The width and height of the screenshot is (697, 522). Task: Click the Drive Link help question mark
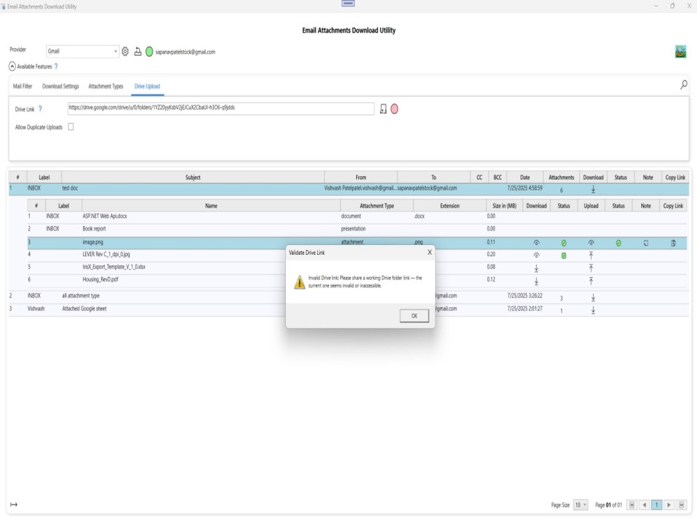pos(40,109)
